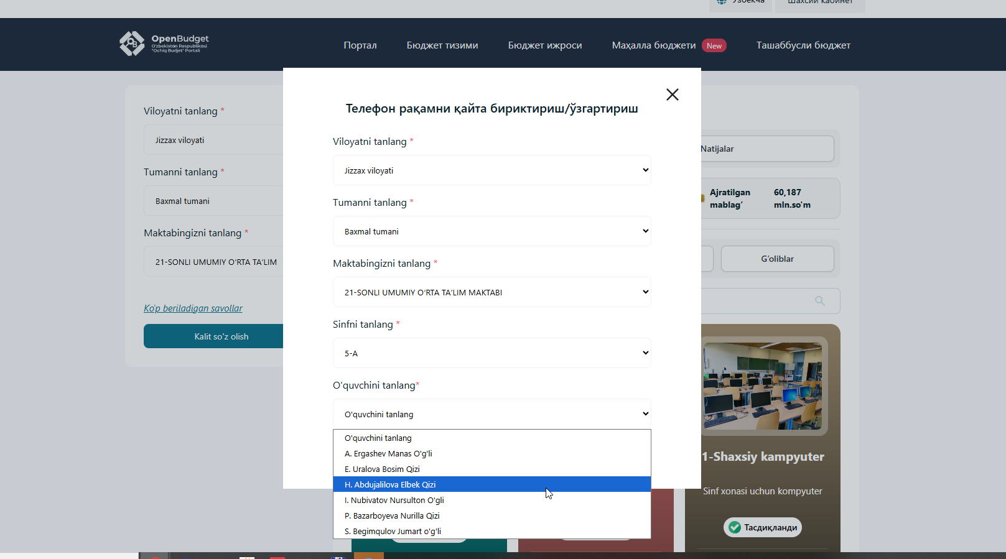This screenshot has width=1006, height=559.
Task: Open the background page's Jizzax viloyati dropdown
Action: 213,140
